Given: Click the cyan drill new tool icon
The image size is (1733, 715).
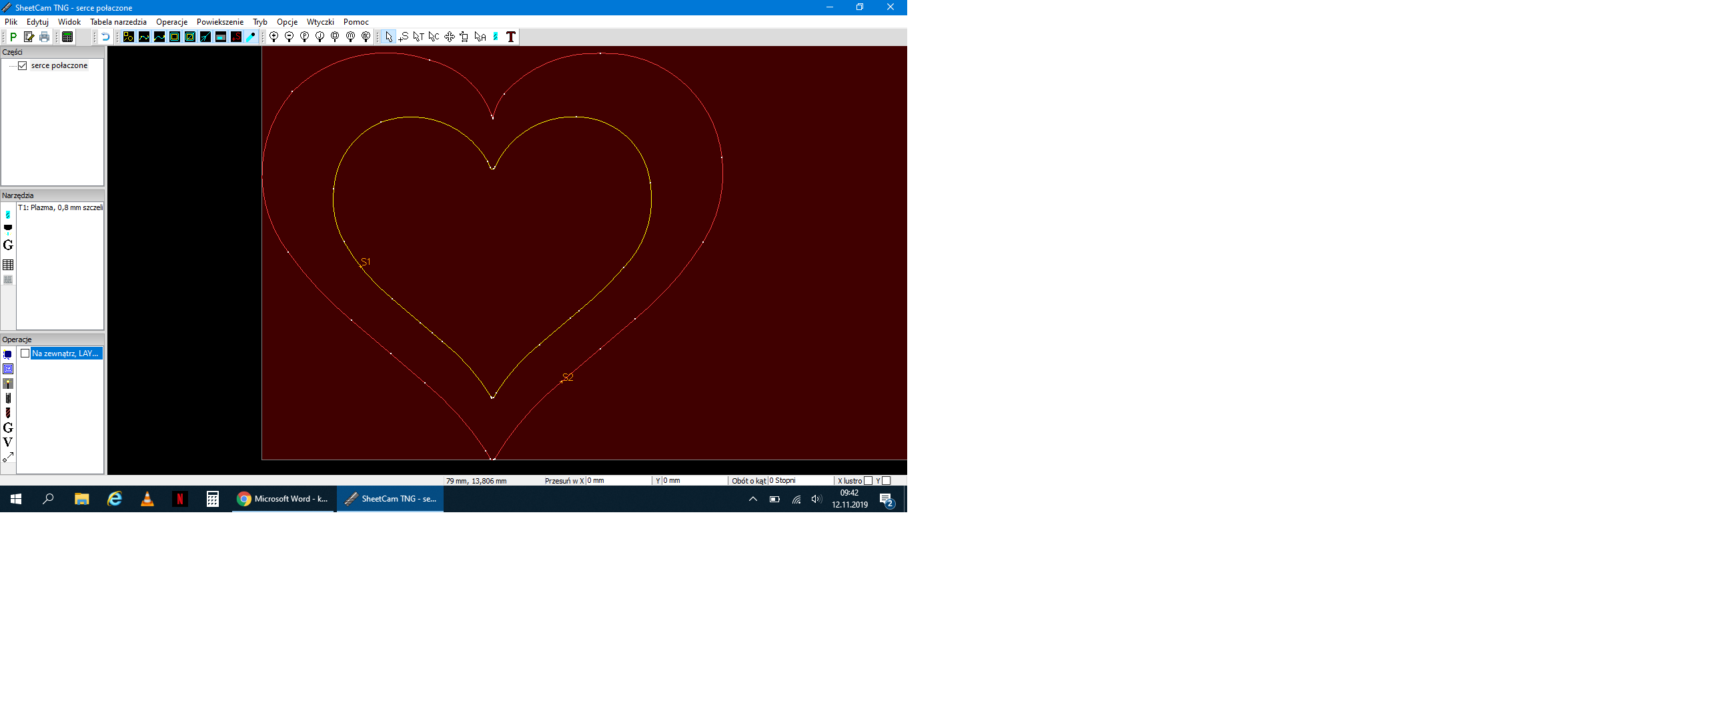Looking at the screenshot, I should coord(8,215).
